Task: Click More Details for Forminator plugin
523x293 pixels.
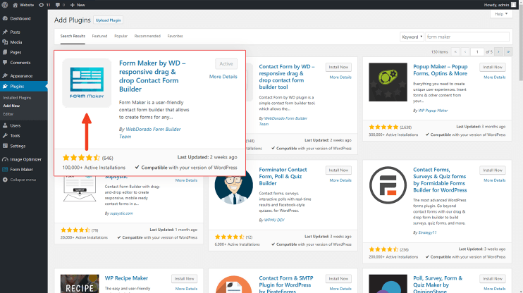Action: (x=340, y=180)
